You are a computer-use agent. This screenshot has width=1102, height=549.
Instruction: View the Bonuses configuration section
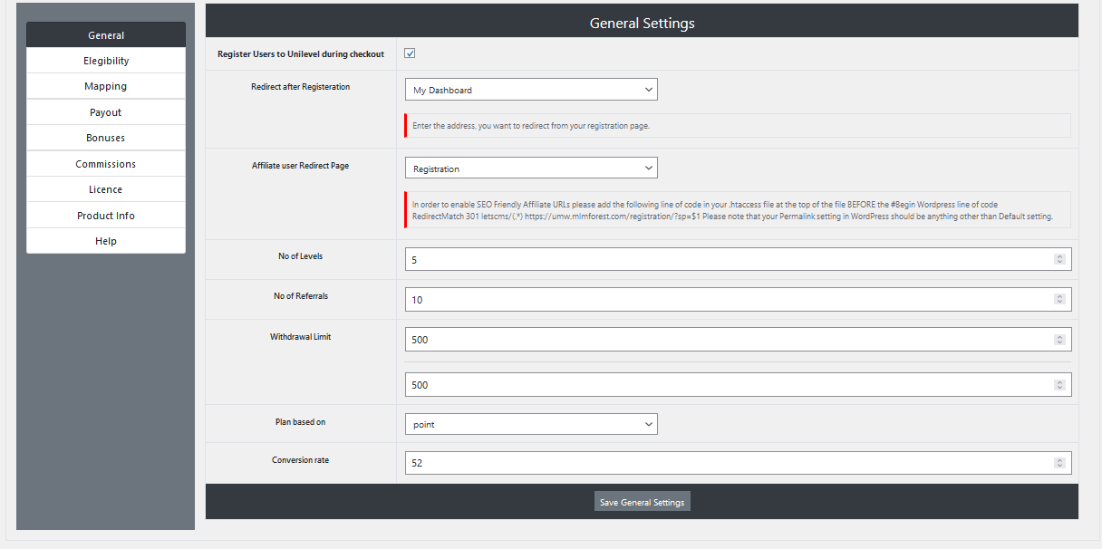tap(105, 137)
